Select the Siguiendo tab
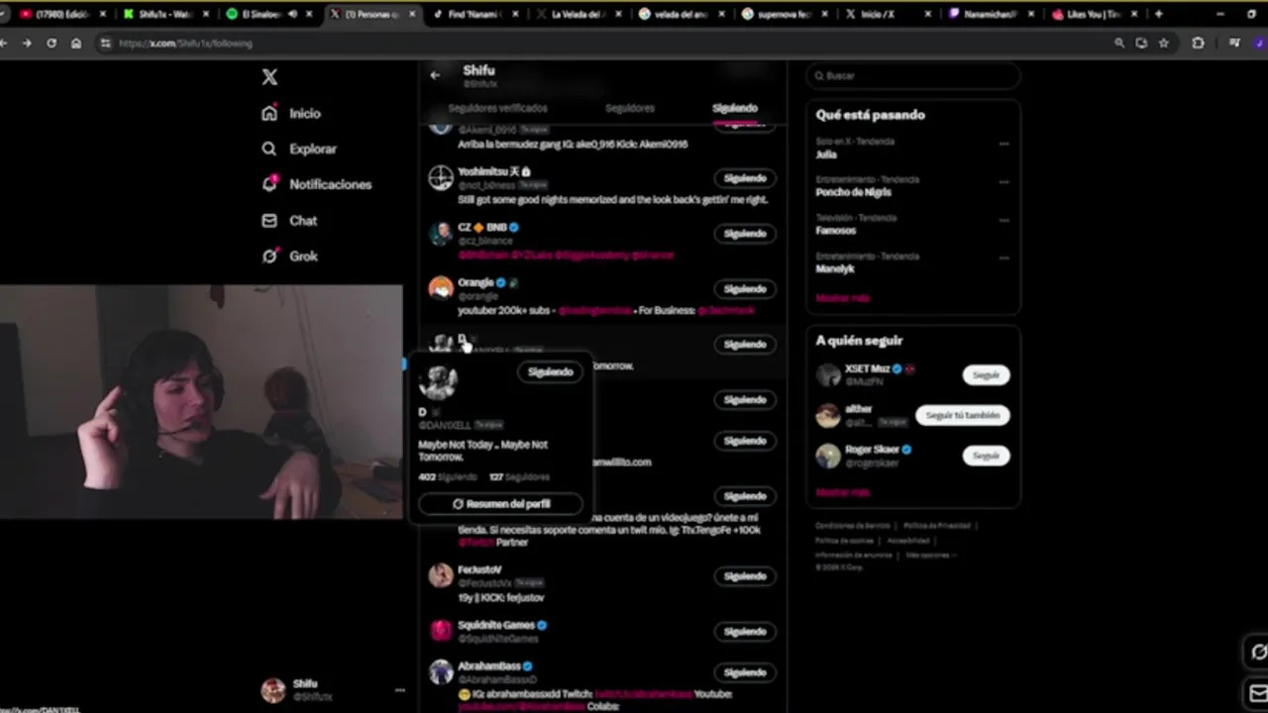Image resolution: width=1268 pixels, height=713 pixels. [734, 108]
